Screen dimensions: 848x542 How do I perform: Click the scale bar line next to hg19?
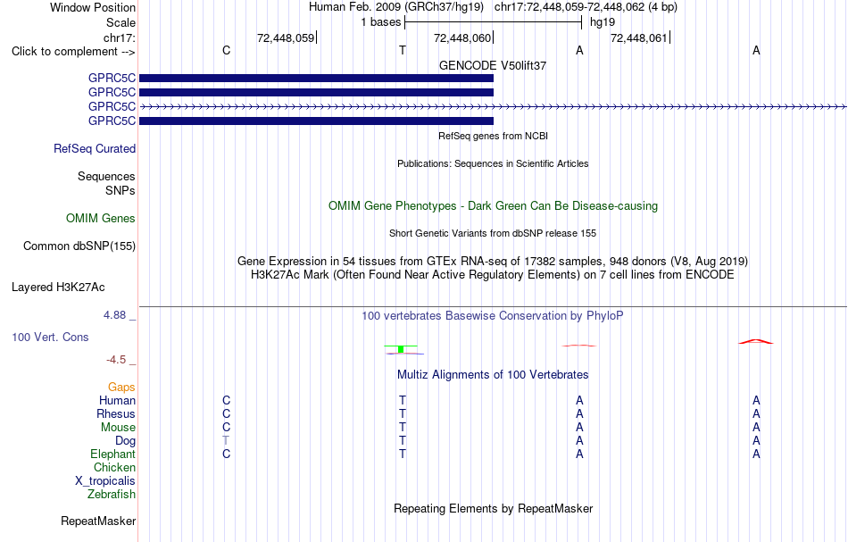(x=493, y=22)
